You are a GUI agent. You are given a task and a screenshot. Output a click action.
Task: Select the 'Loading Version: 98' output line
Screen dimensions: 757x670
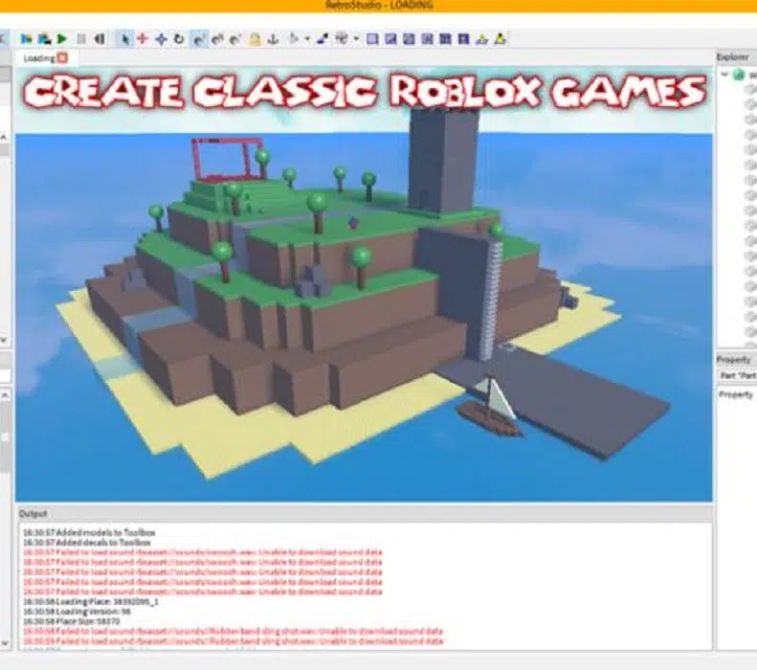pyautogui.click(x=78, y=612)
